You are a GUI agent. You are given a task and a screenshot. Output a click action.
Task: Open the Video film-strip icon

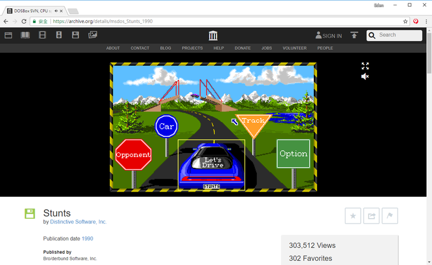[42, 35]
